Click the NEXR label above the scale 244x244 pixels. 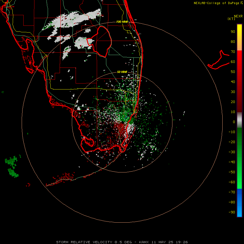(238, 16)
